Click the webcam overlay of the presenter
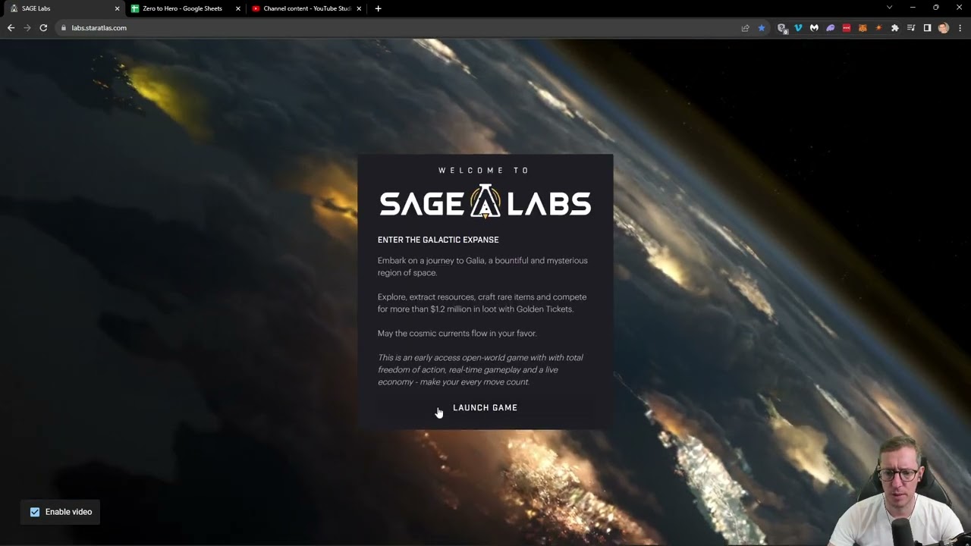The height and width of the screenshot is (546, 971). [900, 491]
